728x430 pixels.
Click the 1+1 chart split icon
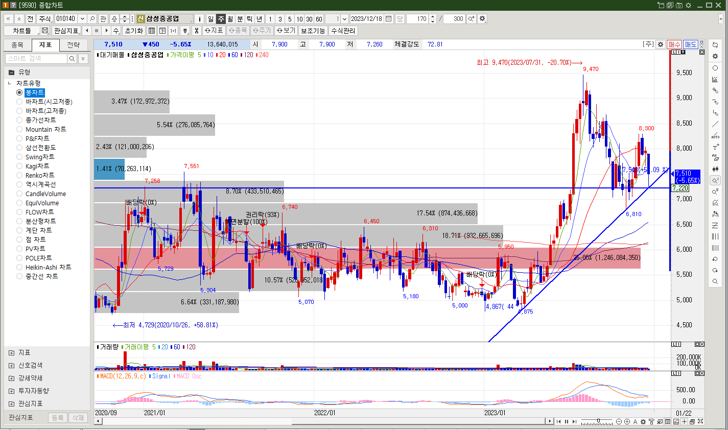click(x=173, y=31)
